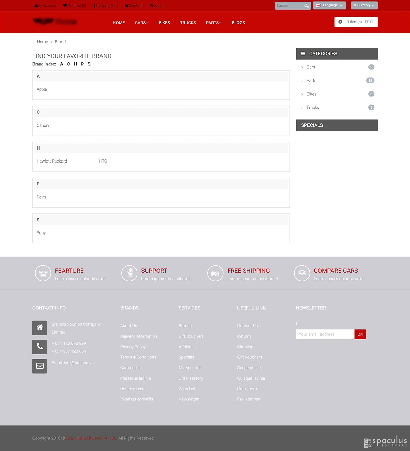
Task: Open TRUCKS in the main navigation
Action: (x=188, y=23)
